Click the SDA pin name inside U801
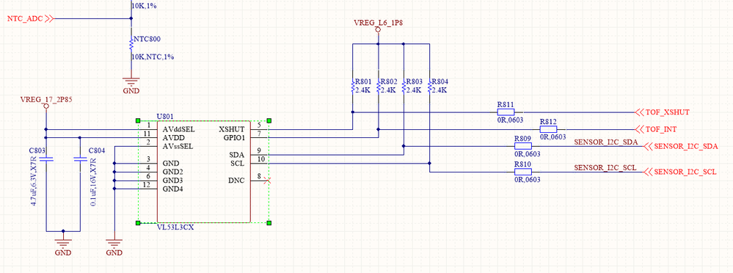This screenshot has width=733, height=273. click(x=237, y=154)
